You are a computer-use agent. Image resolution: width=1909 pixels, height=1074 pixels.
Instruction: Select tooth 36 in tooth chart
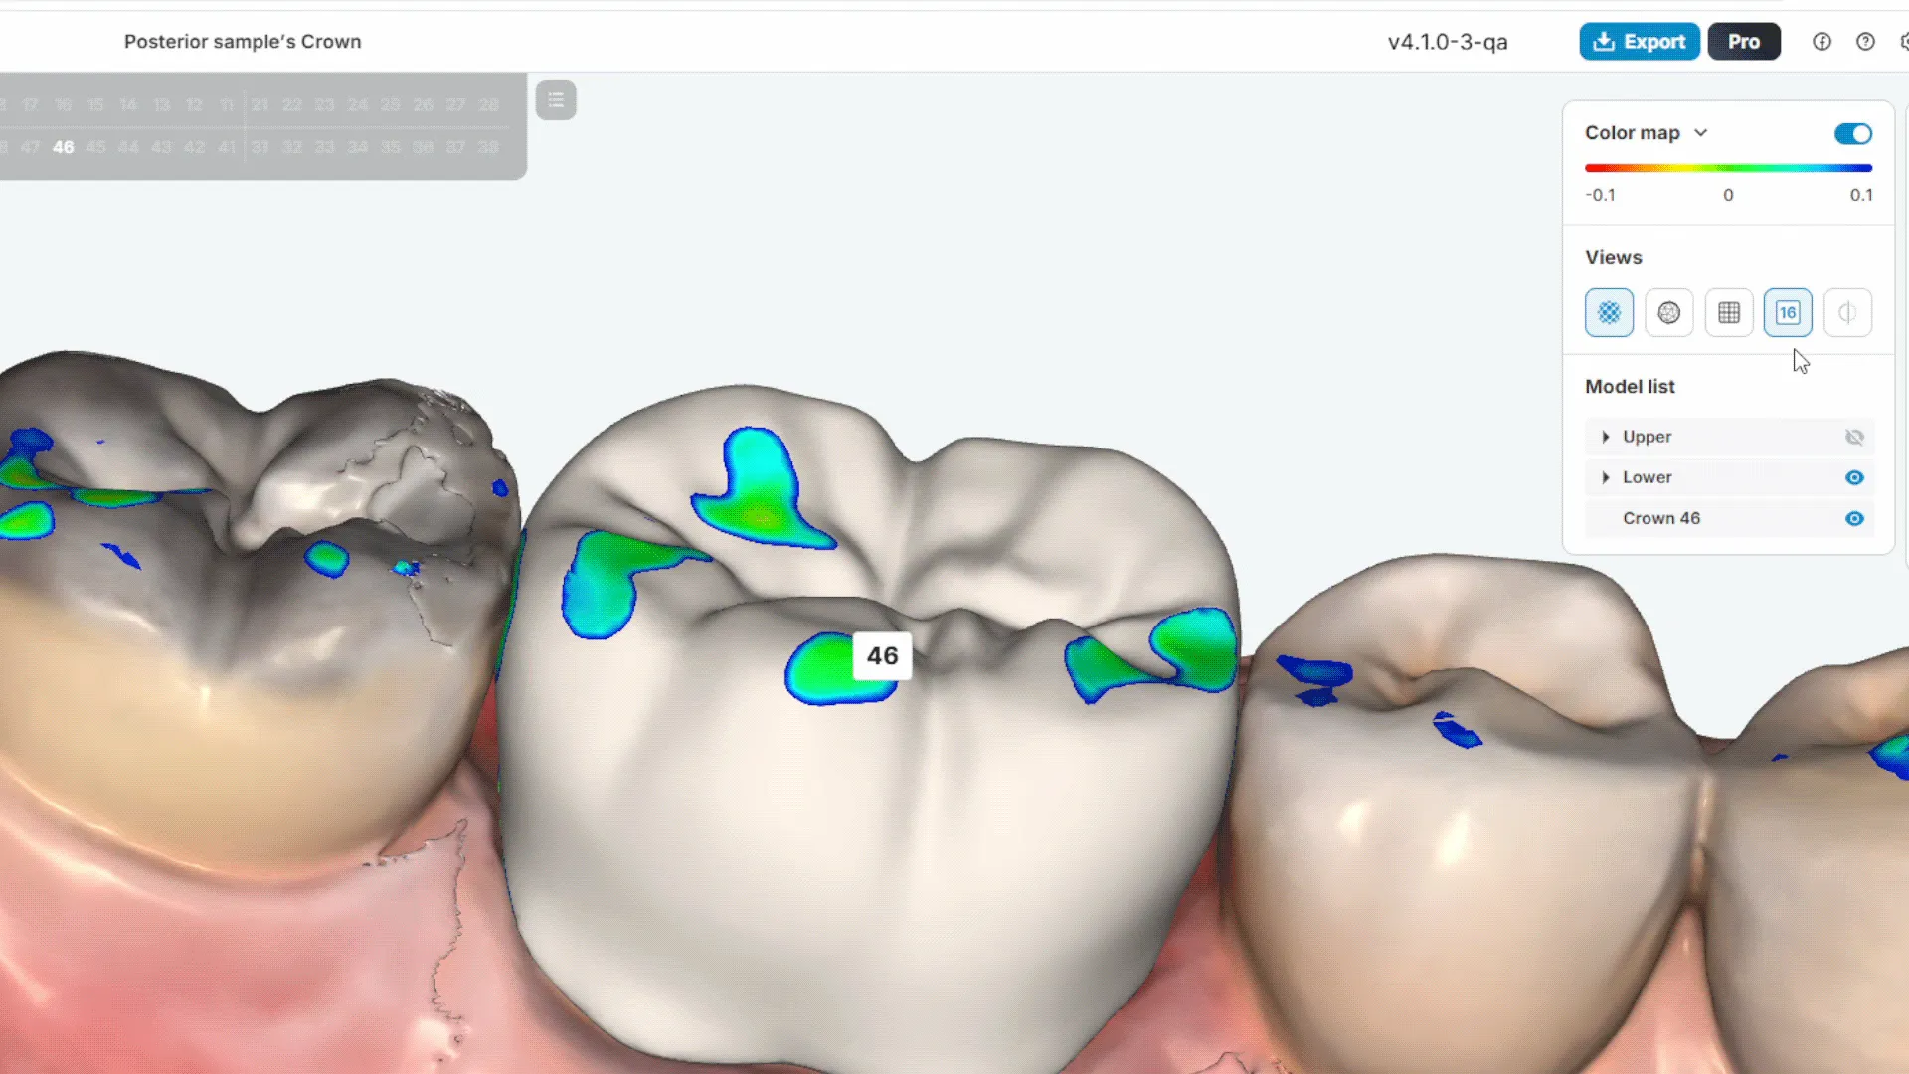423,147
